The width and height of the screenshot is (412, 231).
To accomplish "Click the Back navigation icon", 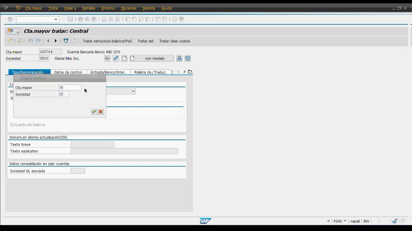I will (80, 19).
